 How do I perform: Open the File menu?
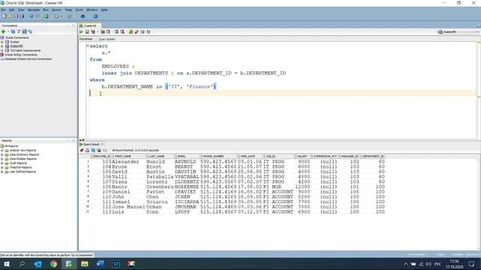tap(3, 10)
